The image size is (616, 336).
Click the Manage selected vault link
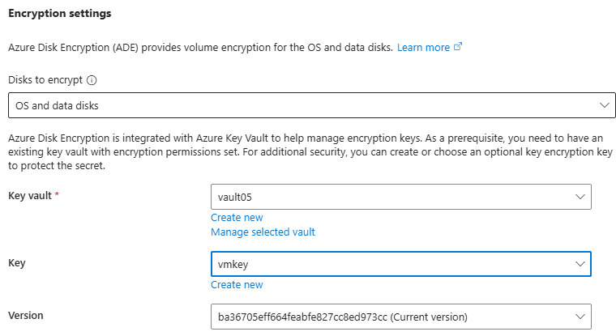tap(263, 232)
